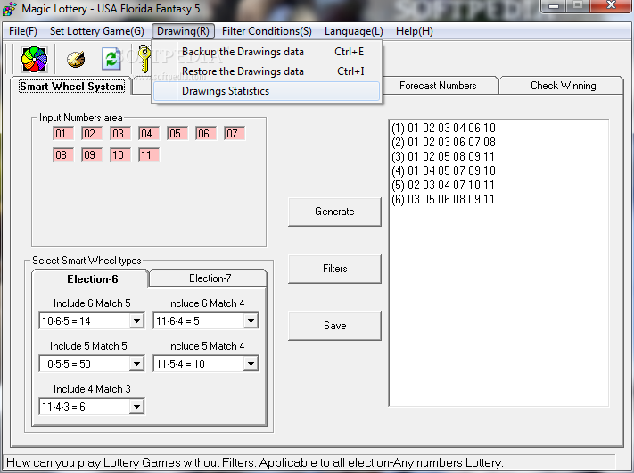Click input number box 05
Screen dimensions: 634x473
click(177, 134)
